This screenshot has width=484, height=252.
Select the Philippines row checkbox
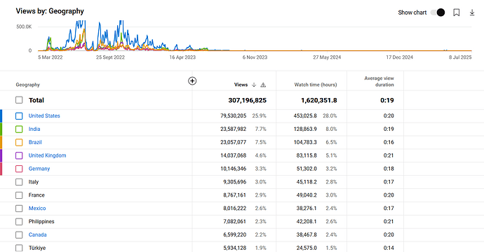click(x=19, y=221)
